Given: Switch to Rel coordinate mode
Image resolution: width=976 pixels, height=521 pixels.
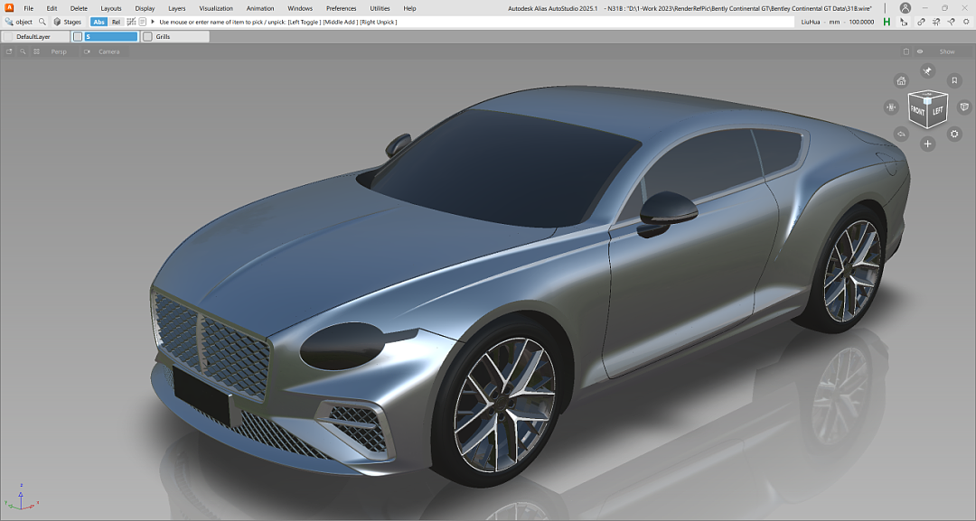Looking at the screenshot, I should [x=116, y=22].
